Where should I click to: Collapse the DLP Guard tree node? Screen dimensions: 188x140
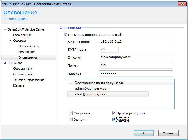coord(5,63)
